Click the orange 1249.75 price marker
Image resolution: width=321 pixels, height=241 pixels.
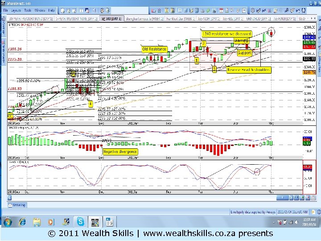tap(309, 72)
